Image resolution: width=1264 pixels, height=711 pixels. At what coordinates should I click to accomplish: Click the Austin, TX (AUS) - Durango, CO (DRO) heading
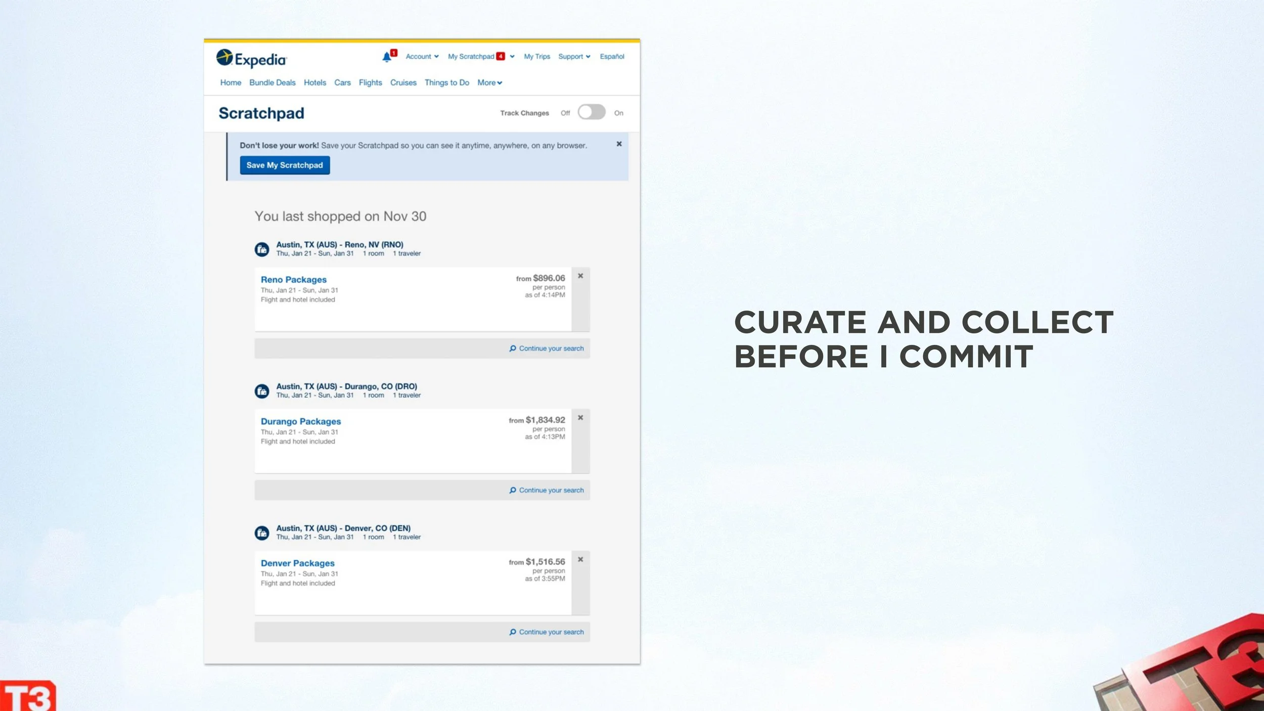click(x=347, y=386)
